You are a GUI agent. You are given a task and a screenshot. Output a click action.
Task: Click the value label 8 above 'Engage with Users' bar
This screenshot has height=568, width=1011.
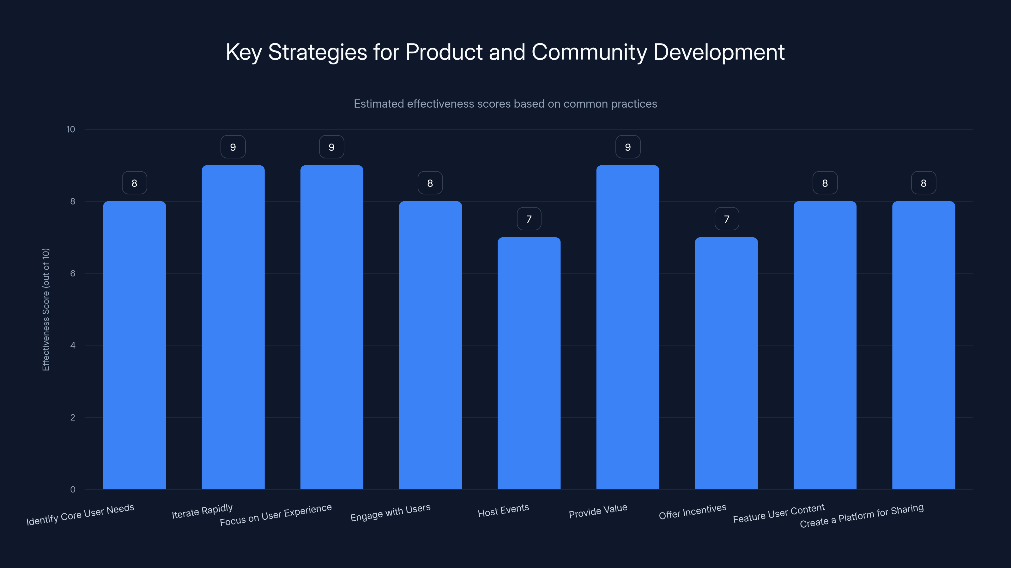tap(430, 183)
